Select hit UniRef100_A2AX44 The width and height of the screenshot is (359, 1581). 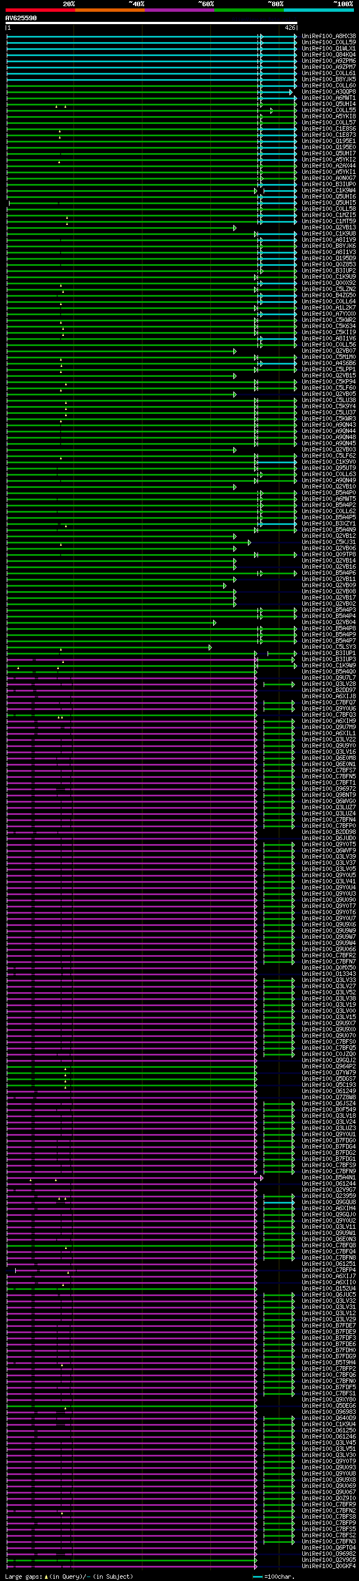tap(329, 165)
